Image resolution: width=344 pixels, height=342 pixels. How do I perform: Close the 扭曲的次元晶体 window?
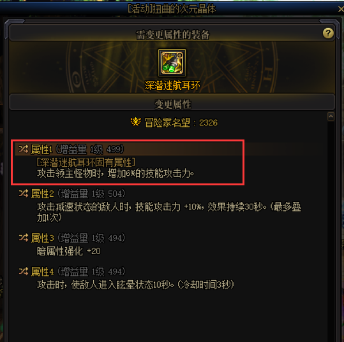[341, 9]
